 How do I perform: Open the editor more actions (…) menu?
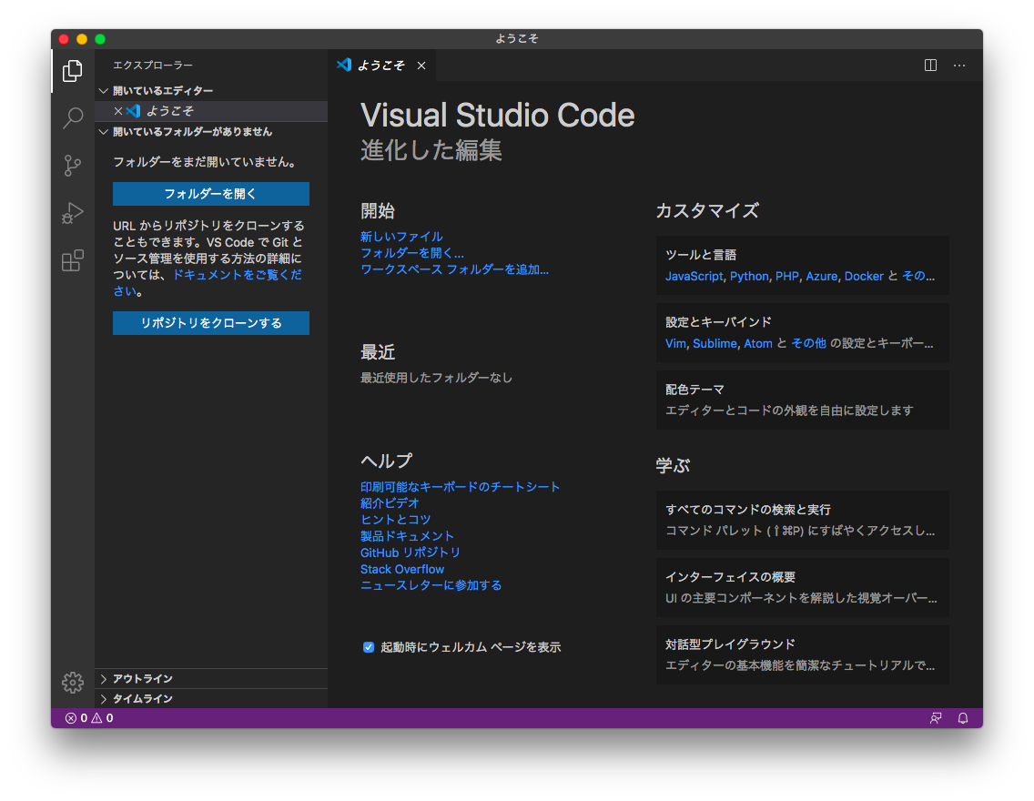coord(959,66)
